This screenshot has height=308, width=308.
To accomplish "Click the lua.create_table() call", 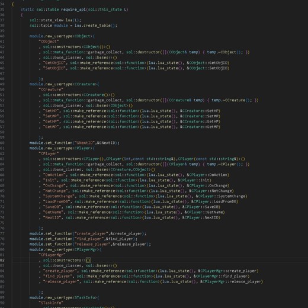I will click(x=96, y=25).
